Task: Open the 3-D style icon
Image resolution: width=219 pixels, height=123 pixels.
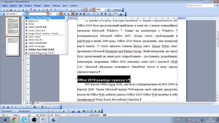Action: click(99, 111)
